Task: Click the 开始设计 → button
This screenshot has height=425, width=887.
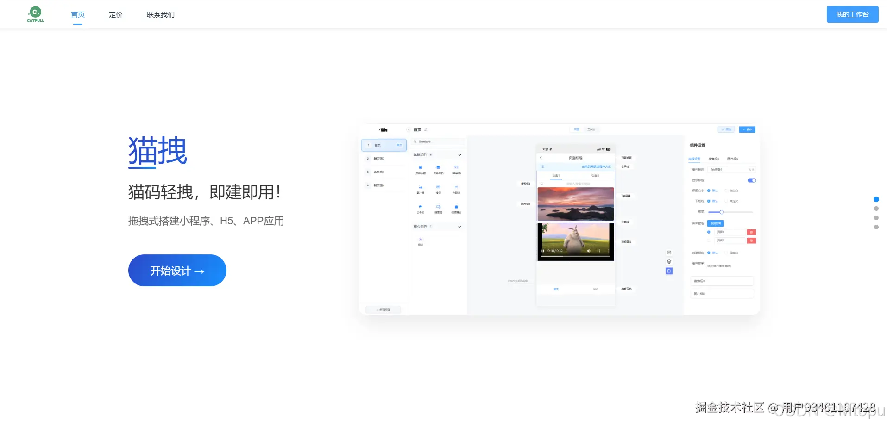Action: click(x=177, y=271)
